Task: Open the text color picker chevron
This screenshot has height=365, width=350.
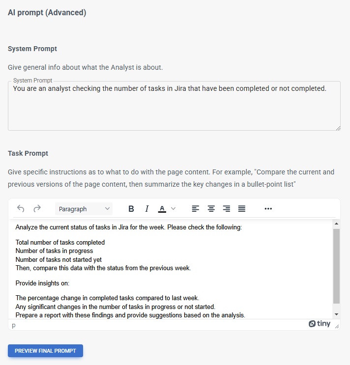Action: [x=173, y=209]
